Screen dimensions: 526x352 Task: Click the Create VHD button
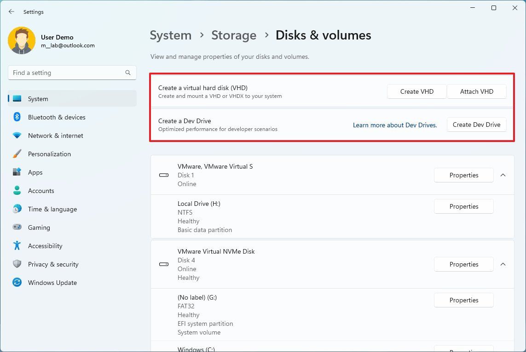tap(416, 91)
